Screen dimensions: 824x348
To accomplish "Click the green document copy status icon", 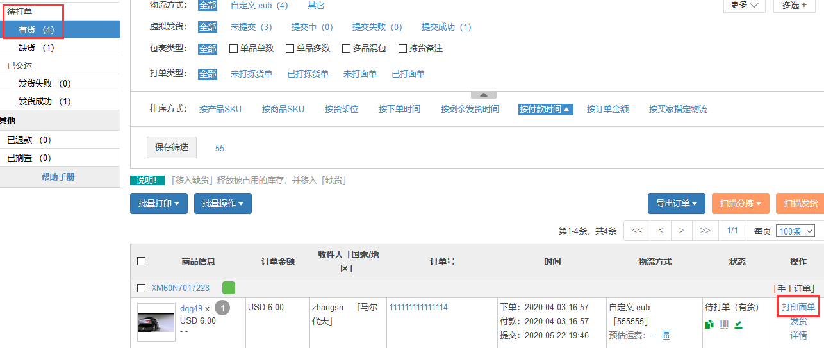I will click(x=709, y=324).
